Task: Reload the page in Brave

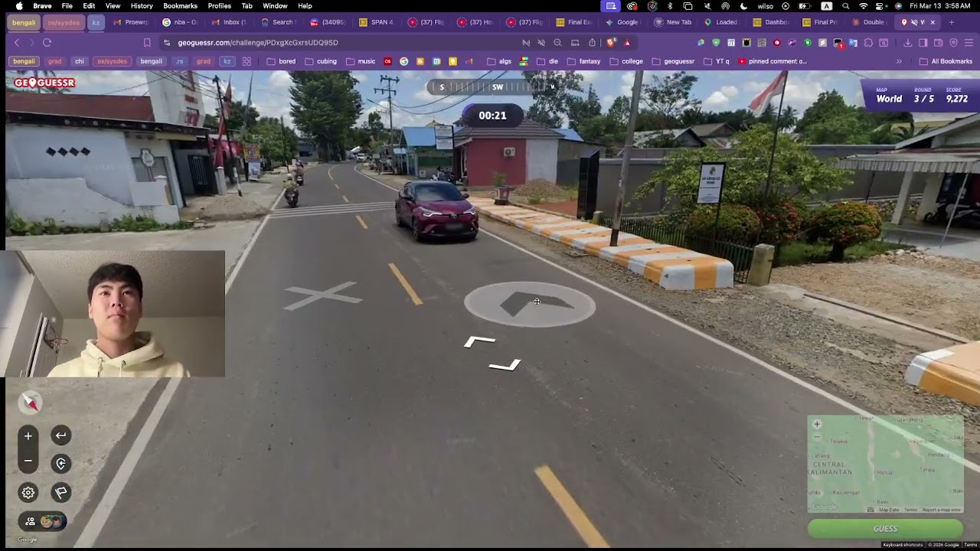Action: (47, 43)
